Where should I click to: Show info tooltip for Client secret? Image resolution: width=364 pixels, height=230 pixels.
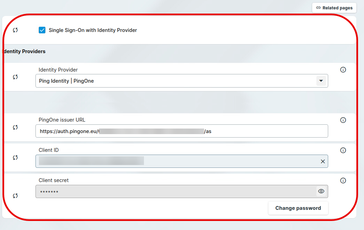pyautogui.click(x=343, y=181)
